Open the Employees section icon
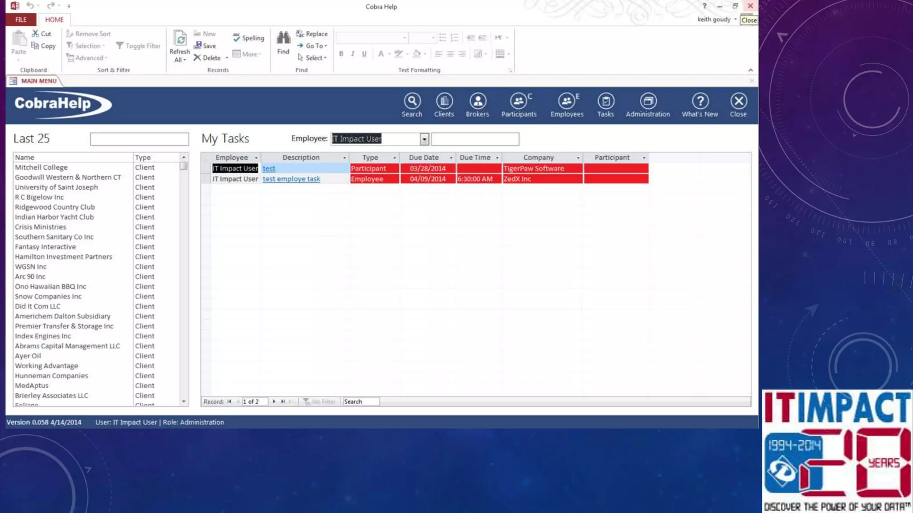 (567, 105)
